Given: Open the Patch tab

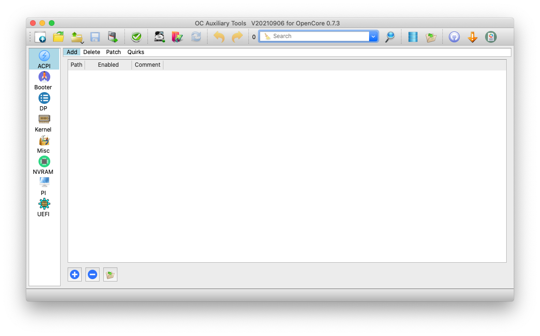Looking at the screenshot, I should (113, 52).
